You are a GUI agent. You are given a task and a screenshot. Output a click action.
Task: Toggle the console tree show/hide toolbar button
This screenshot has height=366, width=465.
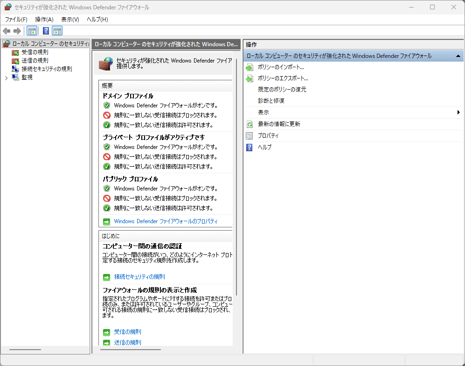pos(32,31)
